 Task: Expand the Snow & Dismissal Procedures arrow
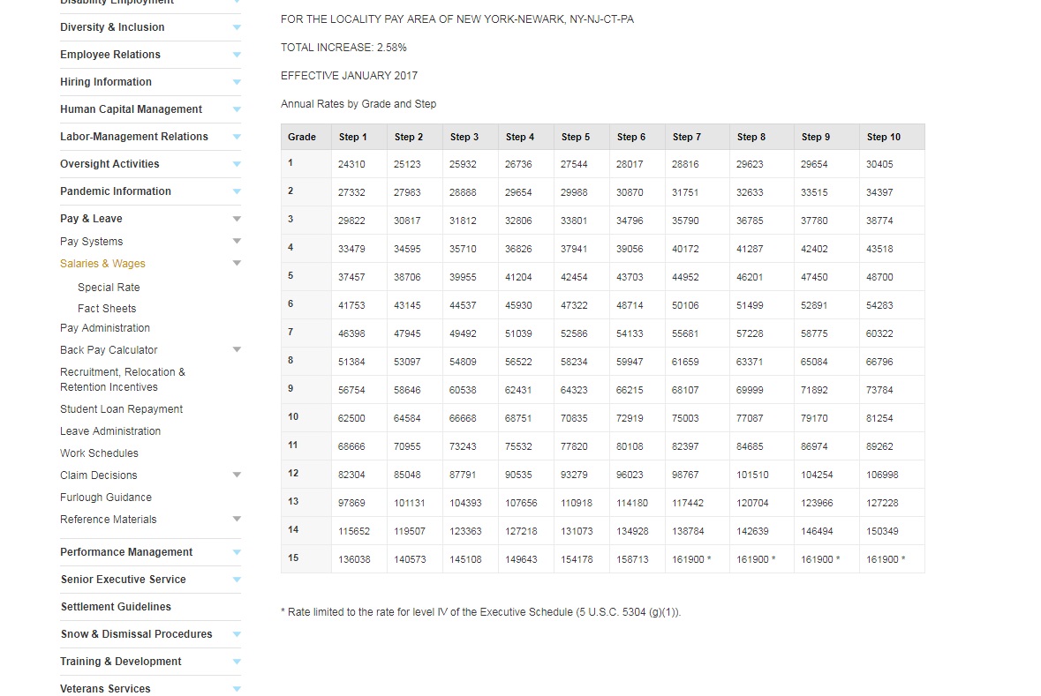237,634
